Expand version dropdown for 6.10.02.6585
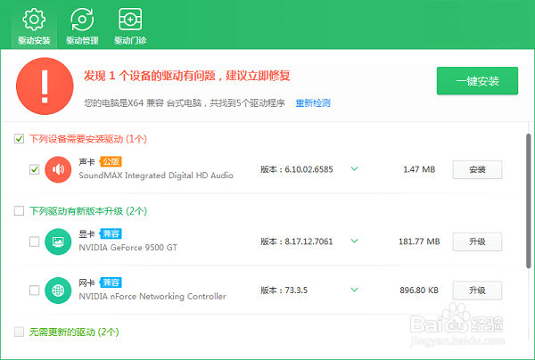Screen dimensions: 535x360 tap(355, 168)
